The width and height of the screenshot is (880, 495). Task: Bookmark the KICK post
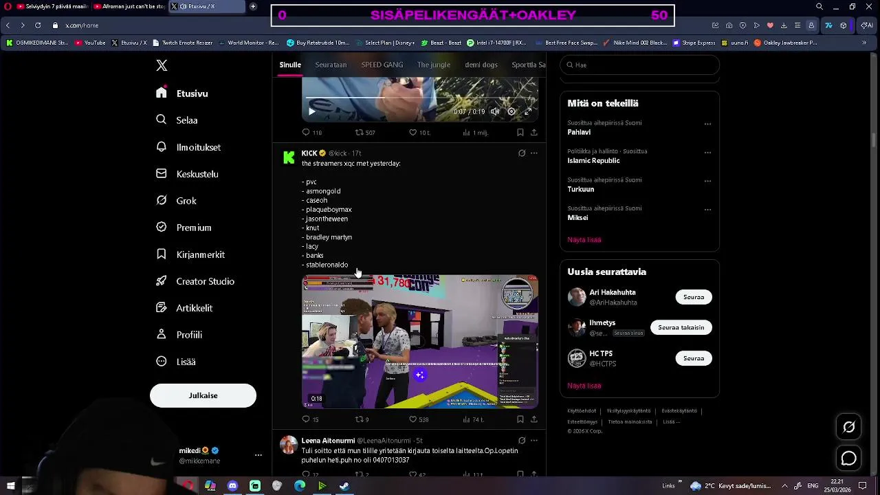point(520,419)
